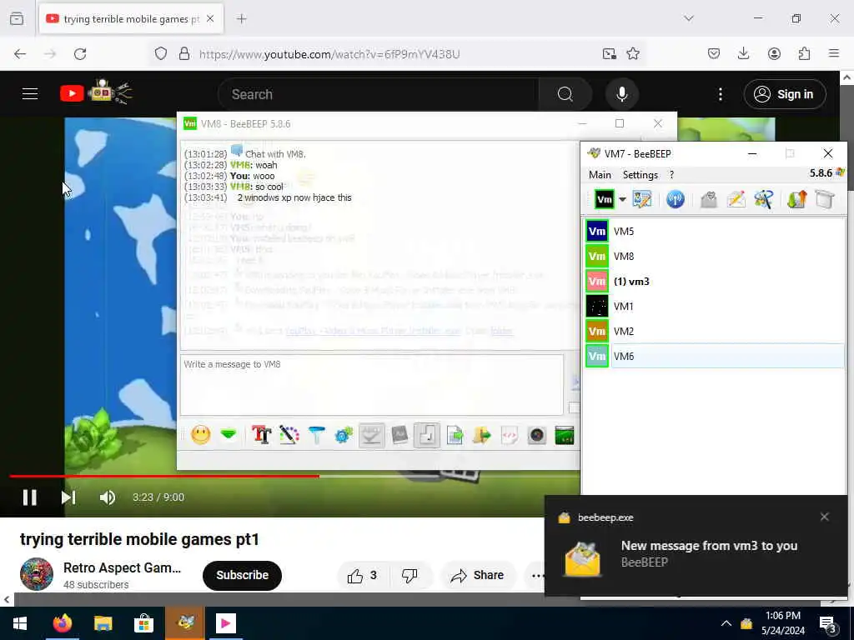Image resolution: width=854 pixels, height=640 pixels.
Task: Select user VM6 in BeeBEEP user list
Action: (x=715, y=357)
